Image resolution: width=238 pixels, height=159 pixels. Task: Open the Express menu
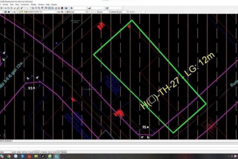[54, 5]
